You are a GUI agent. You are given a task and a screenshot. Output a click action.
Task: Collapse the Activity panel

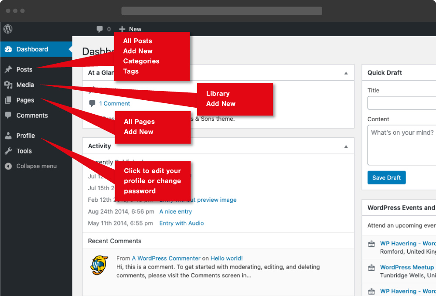[346, 146]
